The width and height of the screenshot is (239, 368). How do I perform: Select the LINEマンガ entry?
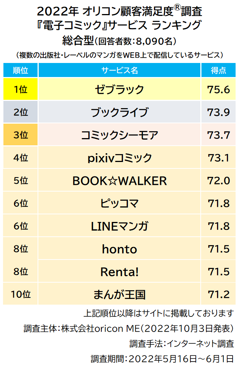(119, 226)
